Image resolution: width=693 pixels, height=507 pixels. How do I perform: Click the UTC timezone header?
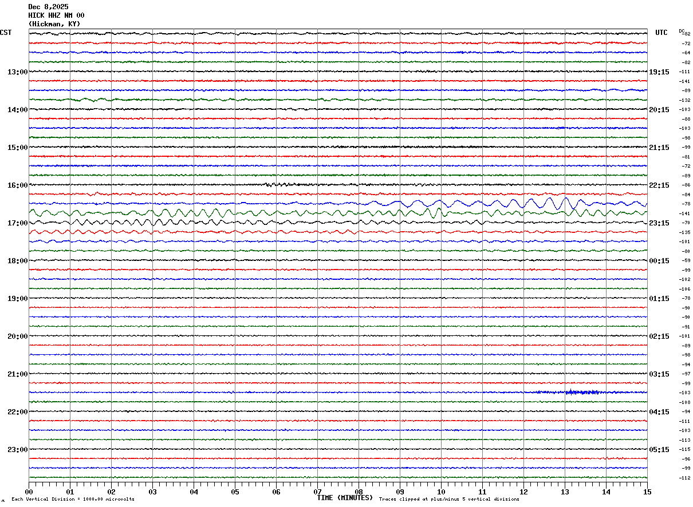coord(661,33)
